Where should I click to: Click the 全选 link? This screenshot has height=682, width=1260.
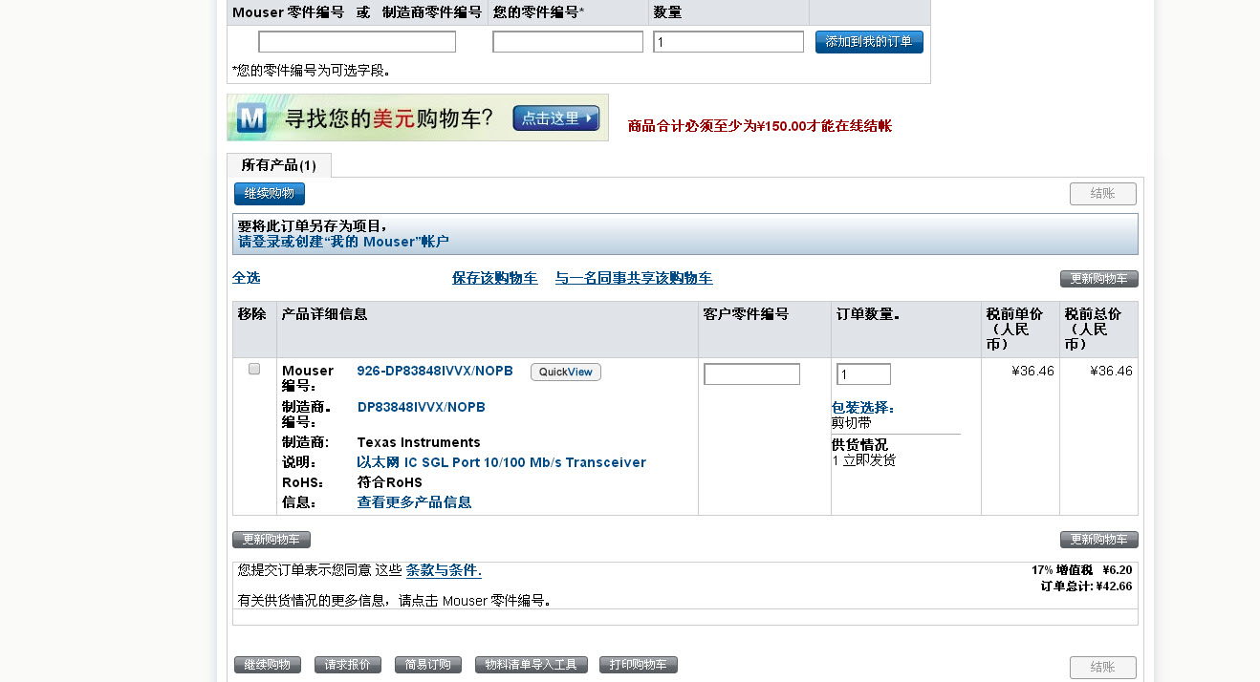pos(246,278)
